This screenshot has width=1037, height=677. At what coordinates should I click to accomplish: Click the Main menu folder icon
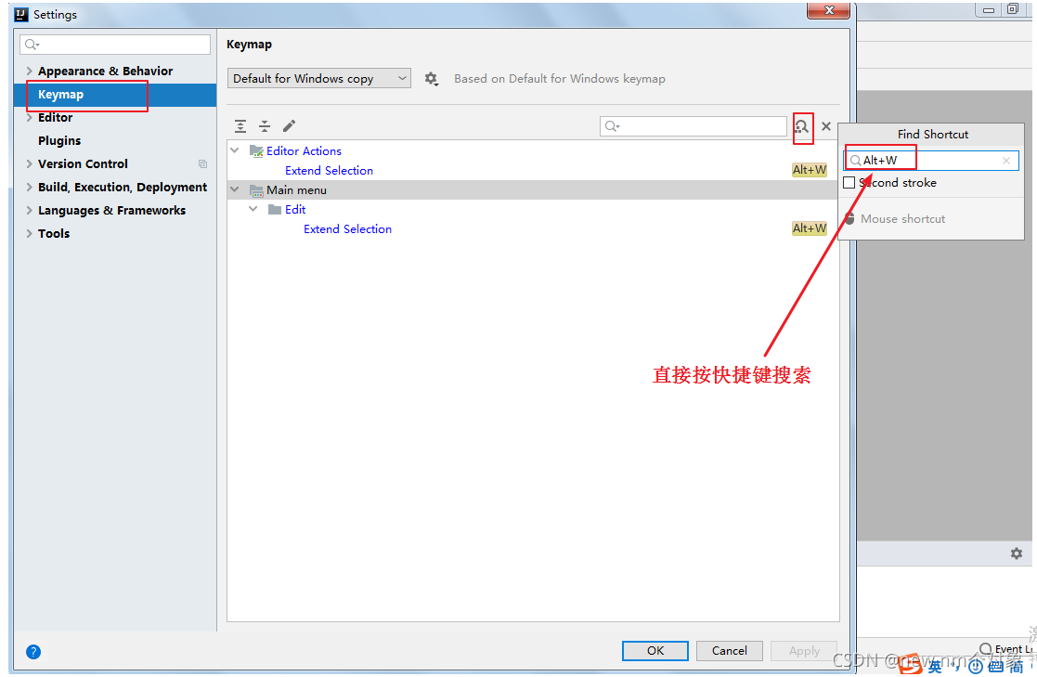(256, 190)
